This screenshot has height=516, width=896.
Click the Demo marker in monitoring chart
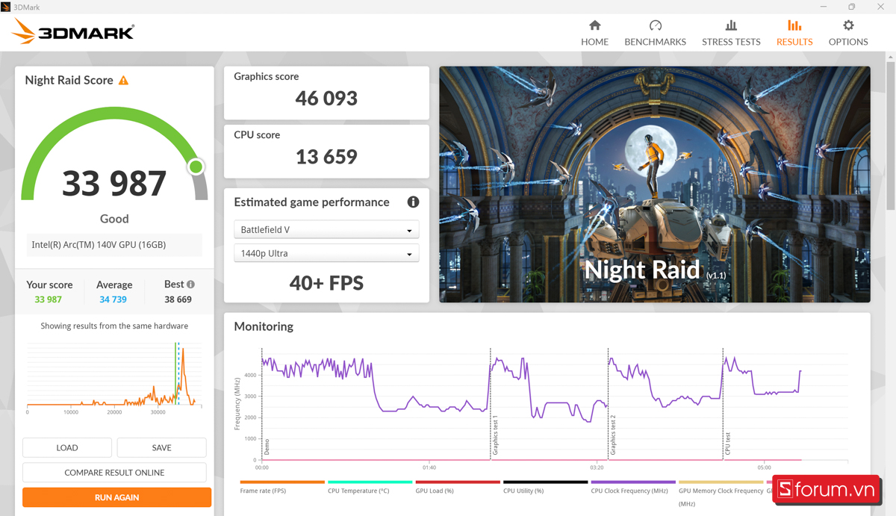point(267,447)
